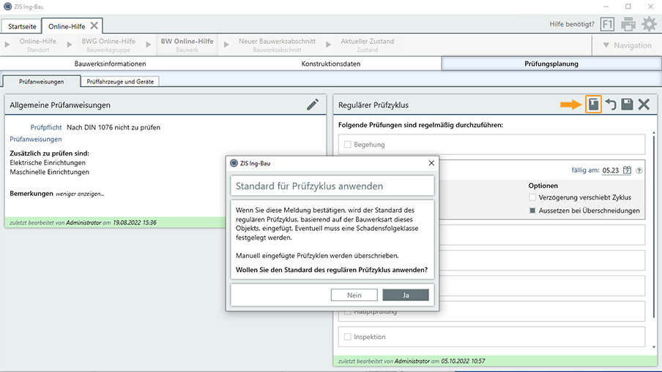Open calendar picker next to fällig am
662x372 pixels.
627,170
